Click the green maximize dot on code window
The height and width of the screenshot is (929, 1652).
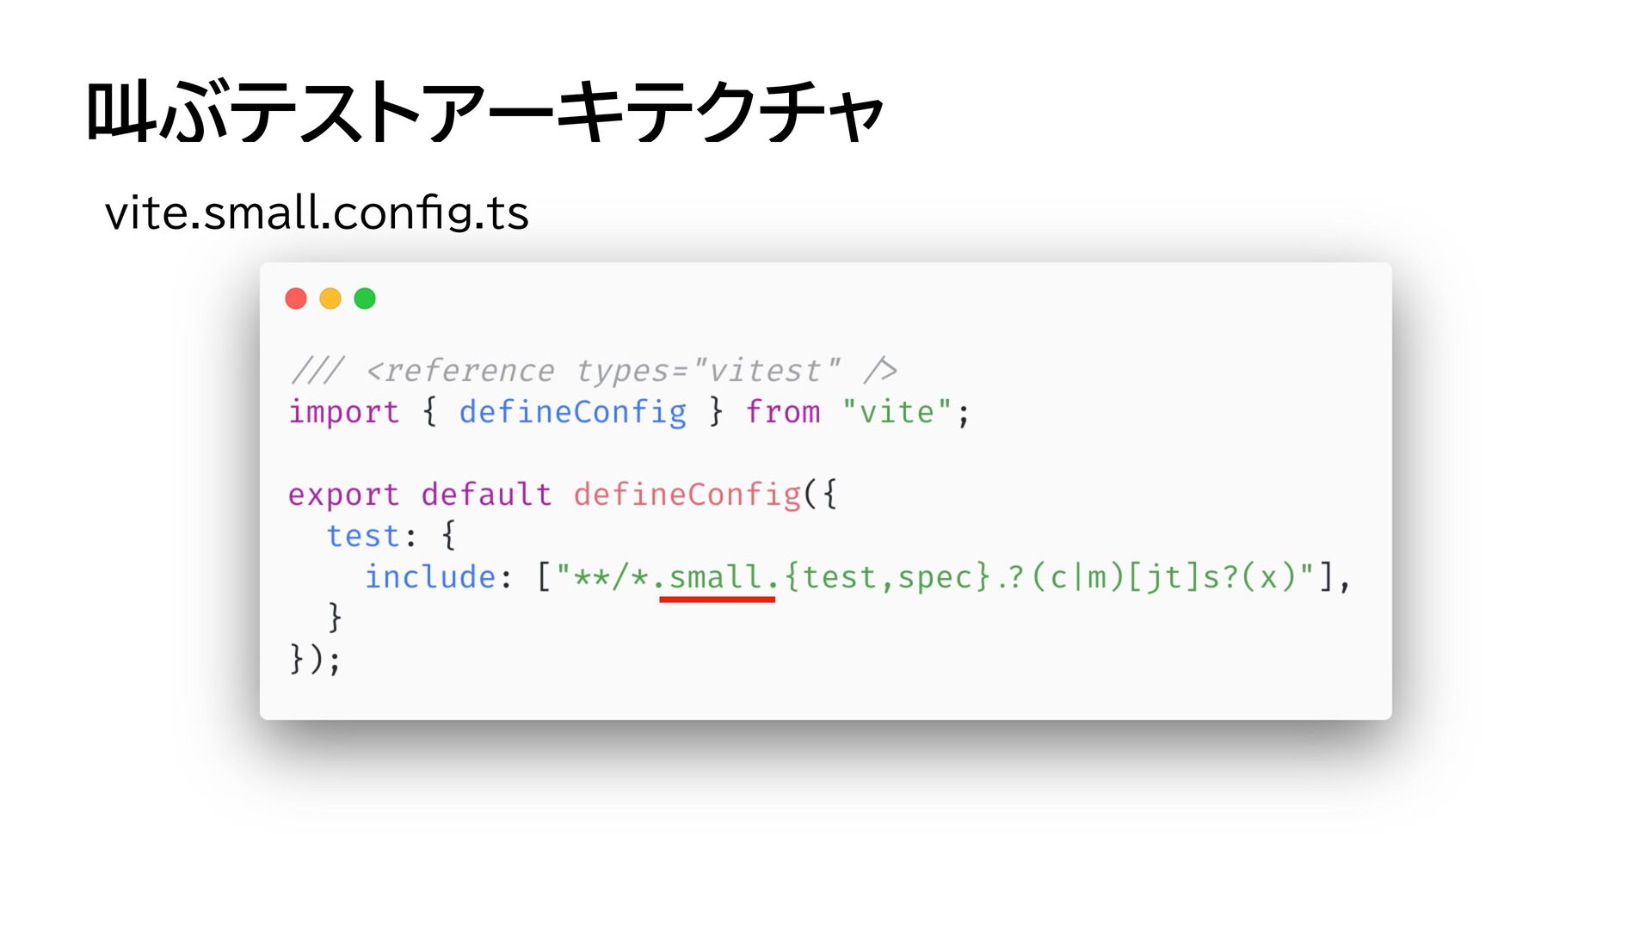[365, 298]
